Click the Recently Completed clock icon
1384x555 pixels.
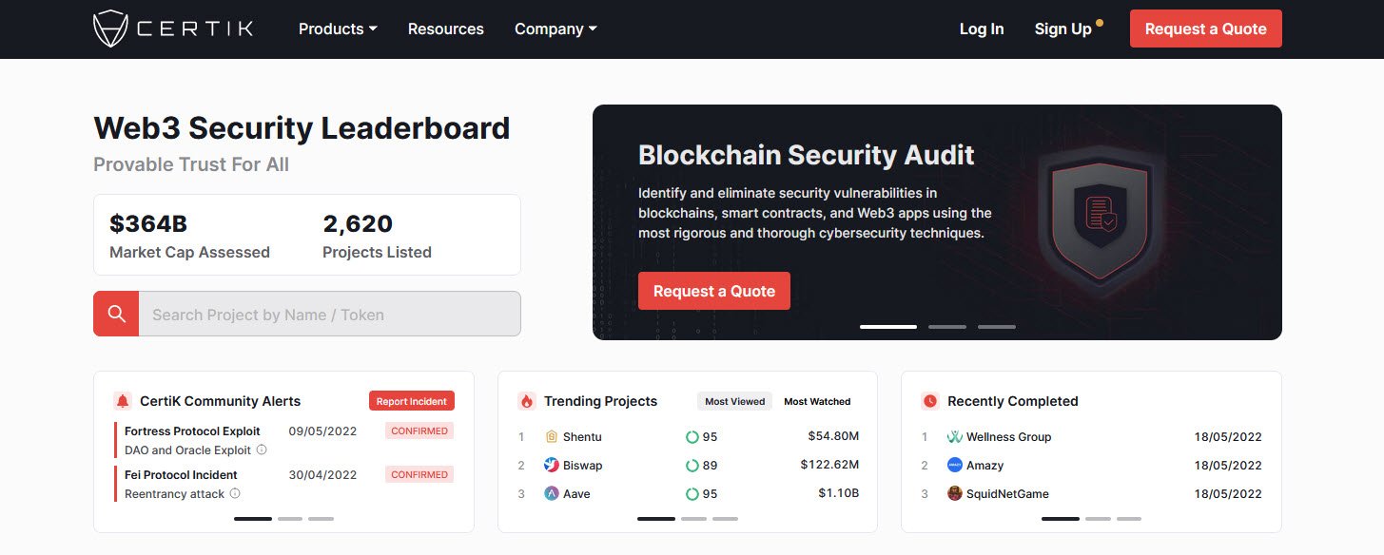[930, 401]
